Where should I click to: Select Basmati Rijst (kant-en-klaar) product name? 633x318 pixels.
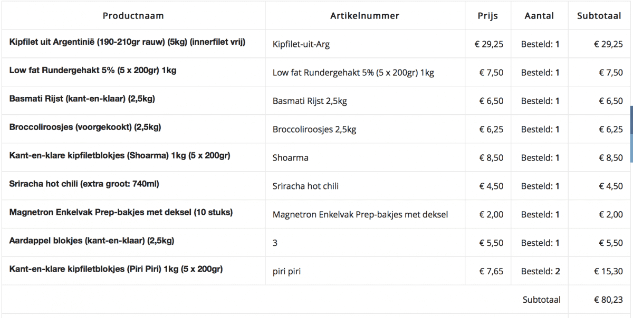point(82,98)
